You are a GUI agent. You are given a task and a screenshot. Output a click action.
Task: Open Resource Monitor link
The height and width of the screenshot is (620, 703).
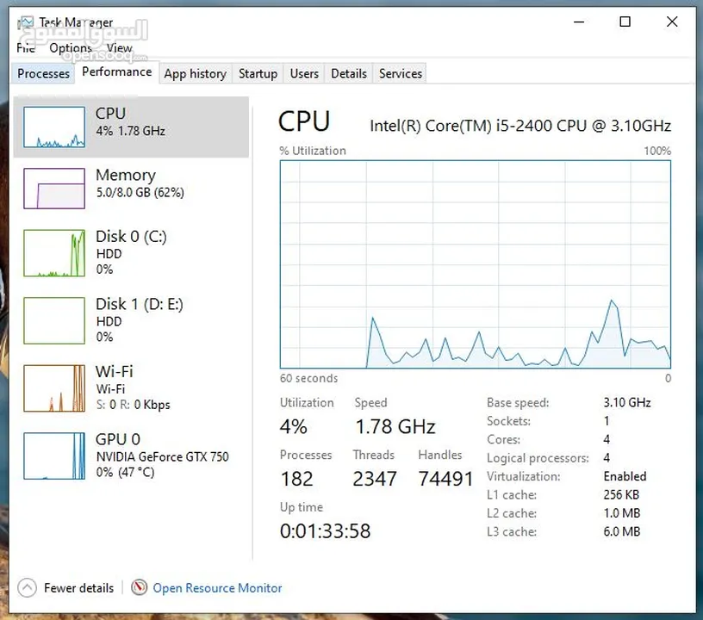coord(217,588)
